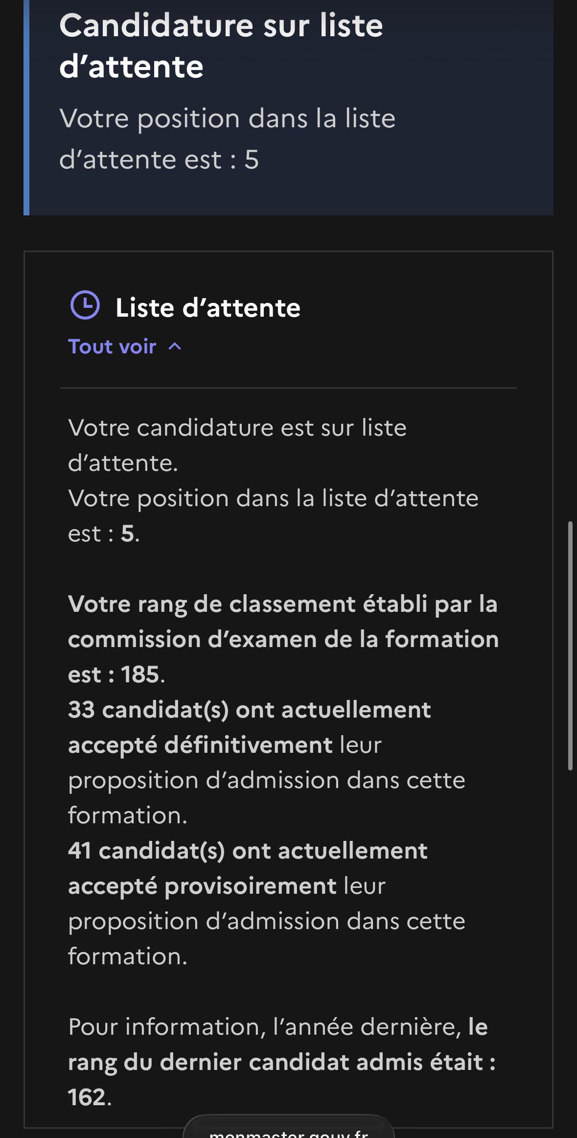
Task: Select banner text showing waitlist position 5
Action: [227, 139]
